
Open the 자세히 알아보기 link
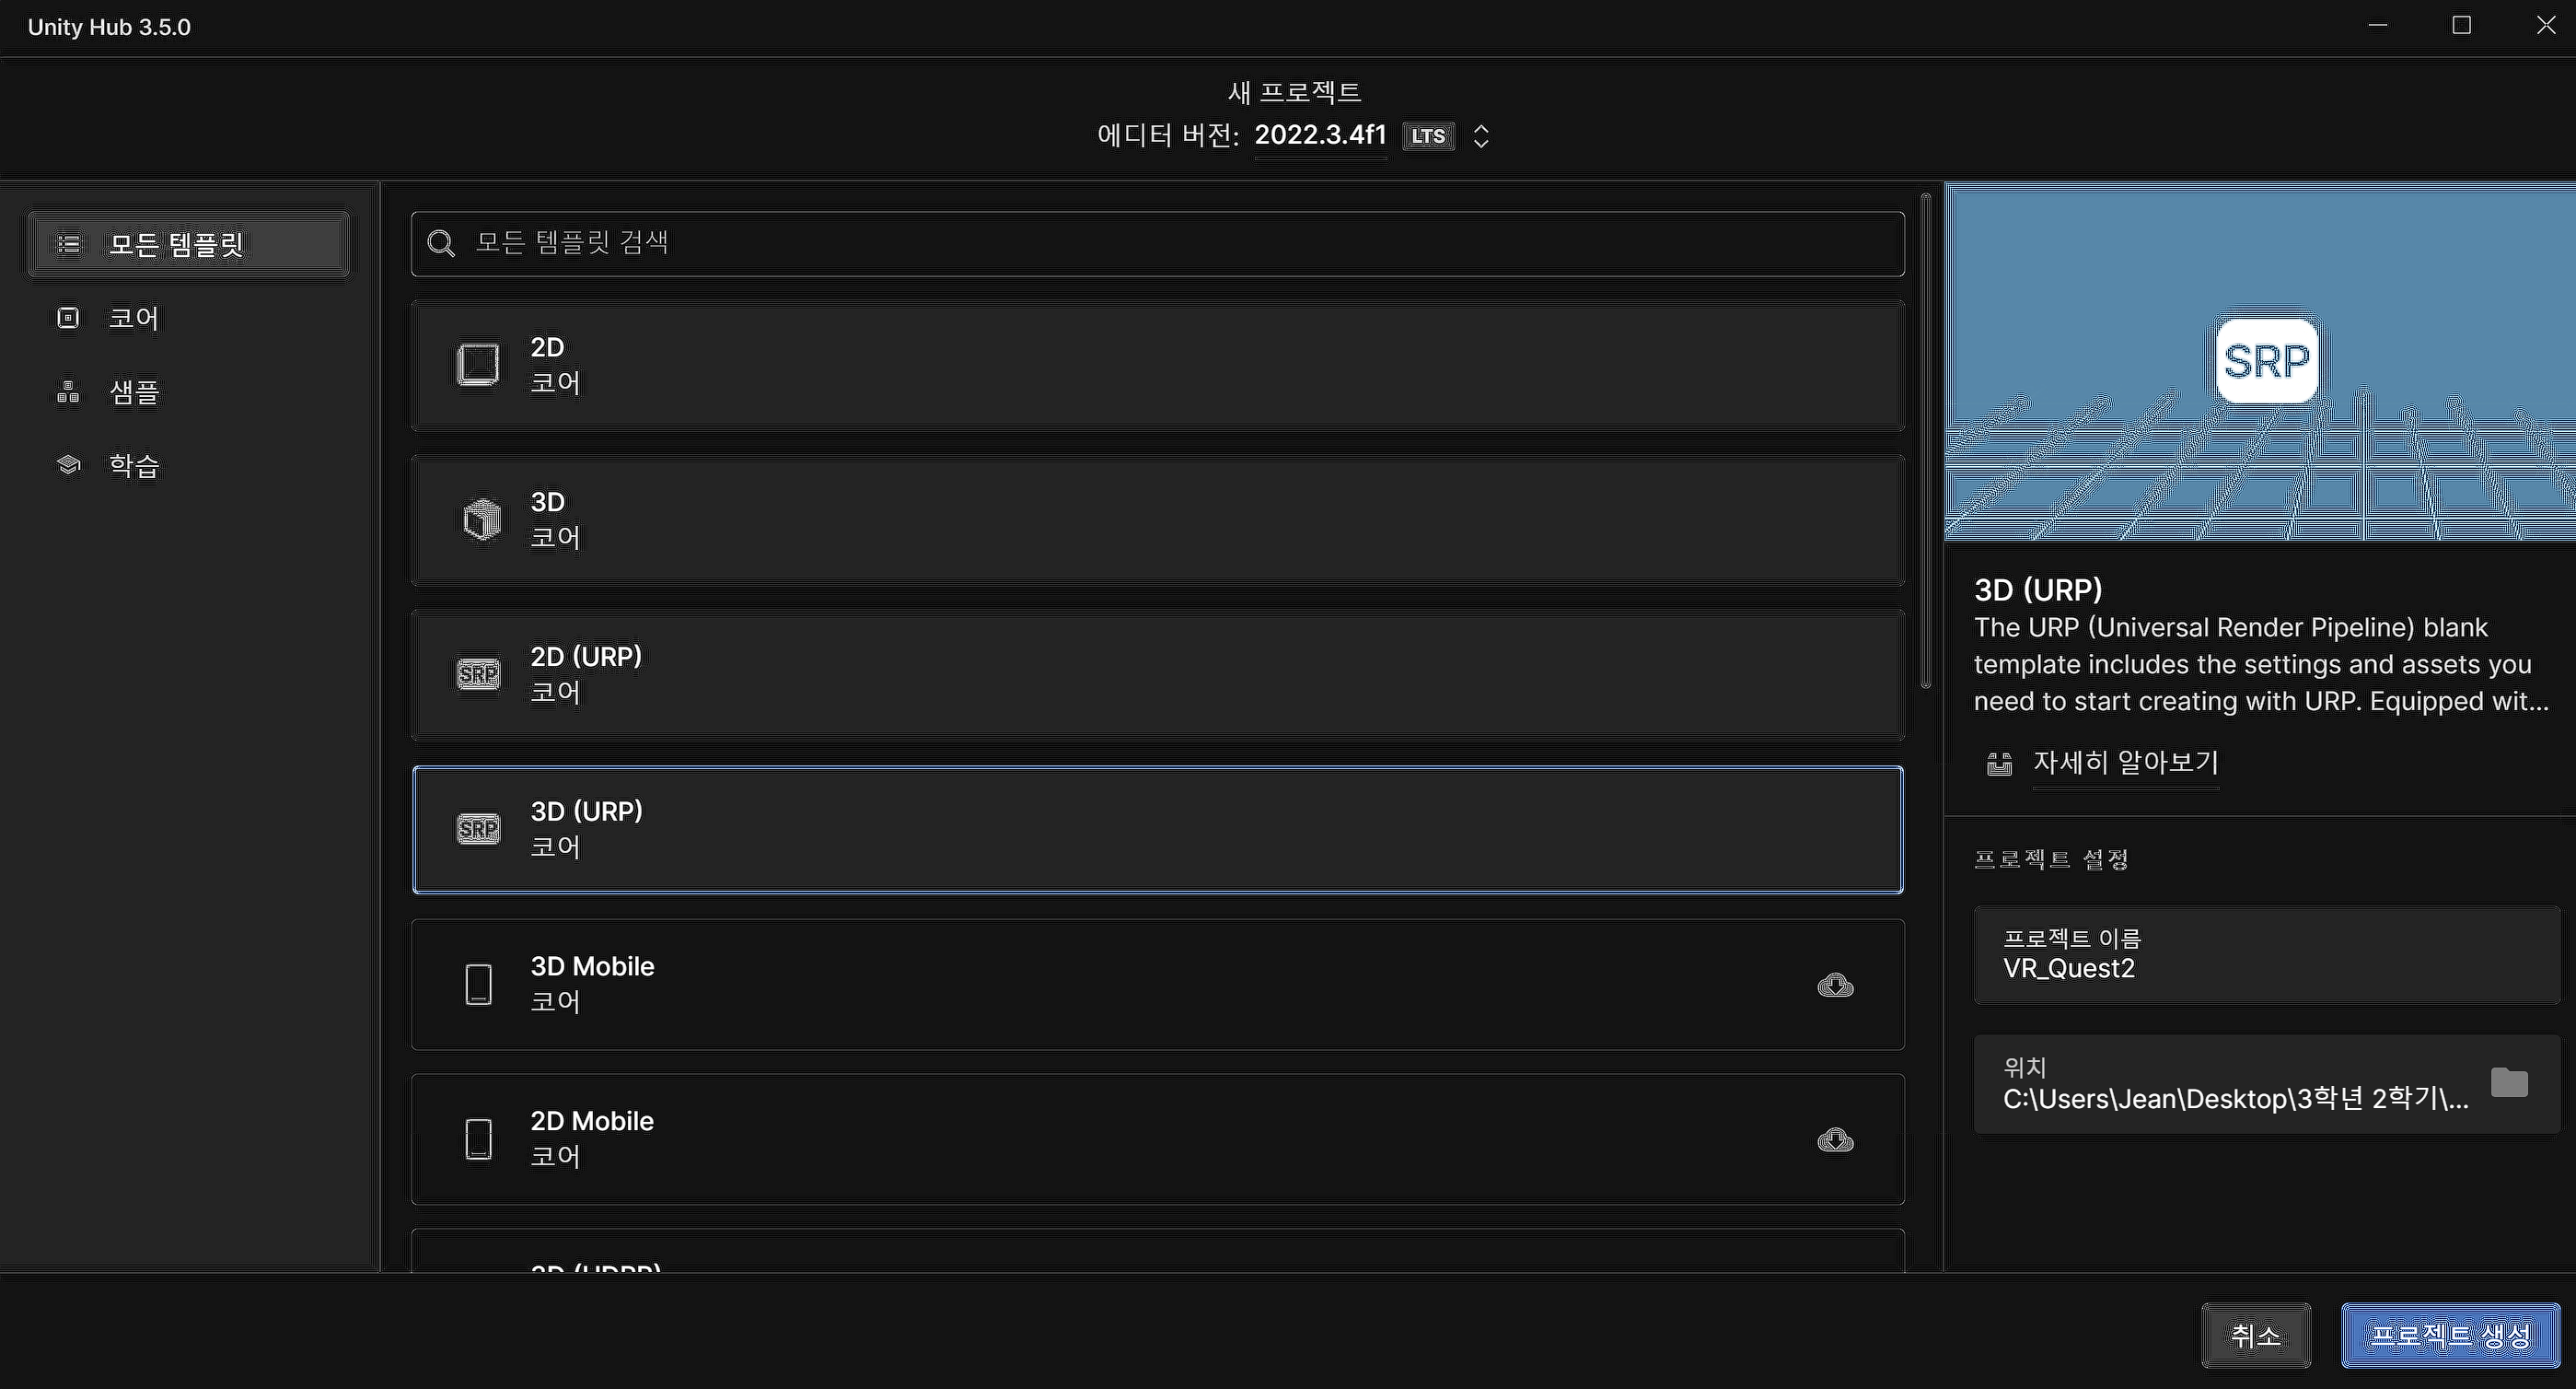tap(2125, 763)
